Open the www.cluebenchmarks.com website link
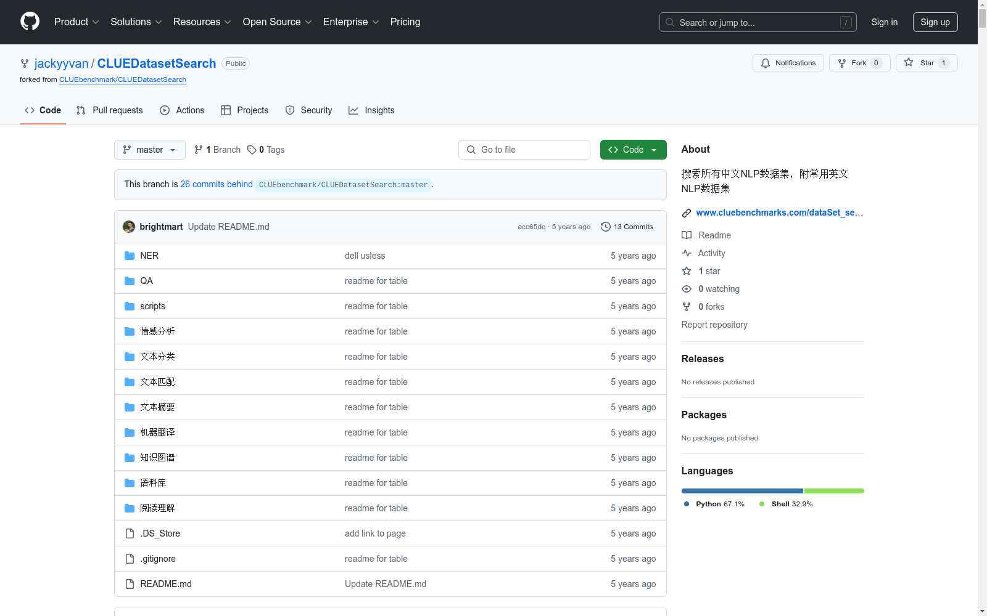The height and width of the screenshot is (616, 987). click(x=780, y=213)
